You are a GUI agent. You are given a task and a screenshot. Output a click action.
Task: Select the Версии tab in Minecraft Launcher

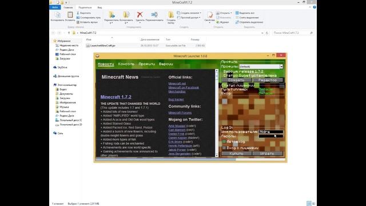click(x=166, y=64)
